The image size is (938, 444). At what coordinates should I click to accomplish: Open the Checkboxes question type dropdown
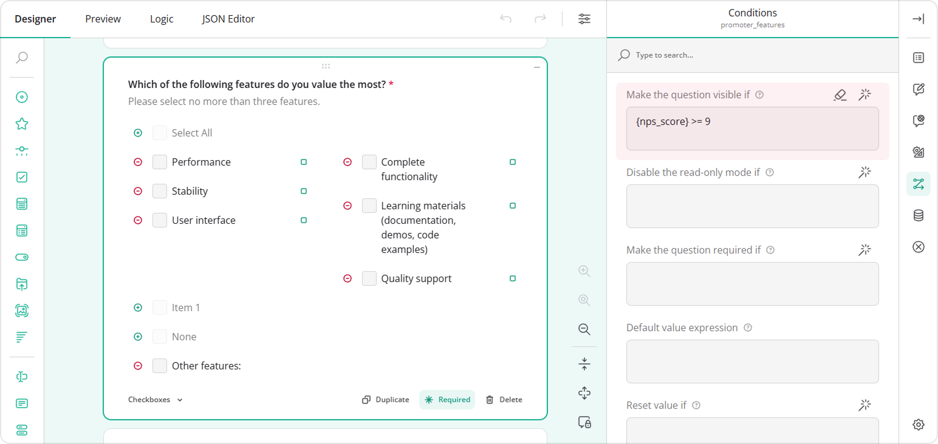pos(156,400)
